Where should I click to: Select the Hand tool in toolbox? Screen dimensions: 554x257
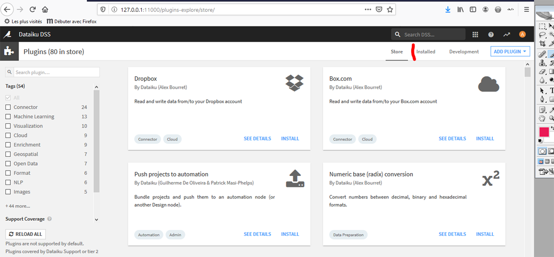tap(542, 118)
